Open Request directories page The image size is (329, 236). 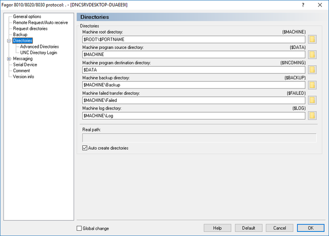30,28
